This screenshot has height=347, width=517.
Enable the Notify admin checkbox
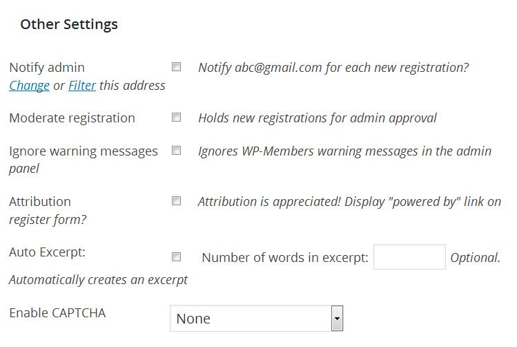coord(177,67)
